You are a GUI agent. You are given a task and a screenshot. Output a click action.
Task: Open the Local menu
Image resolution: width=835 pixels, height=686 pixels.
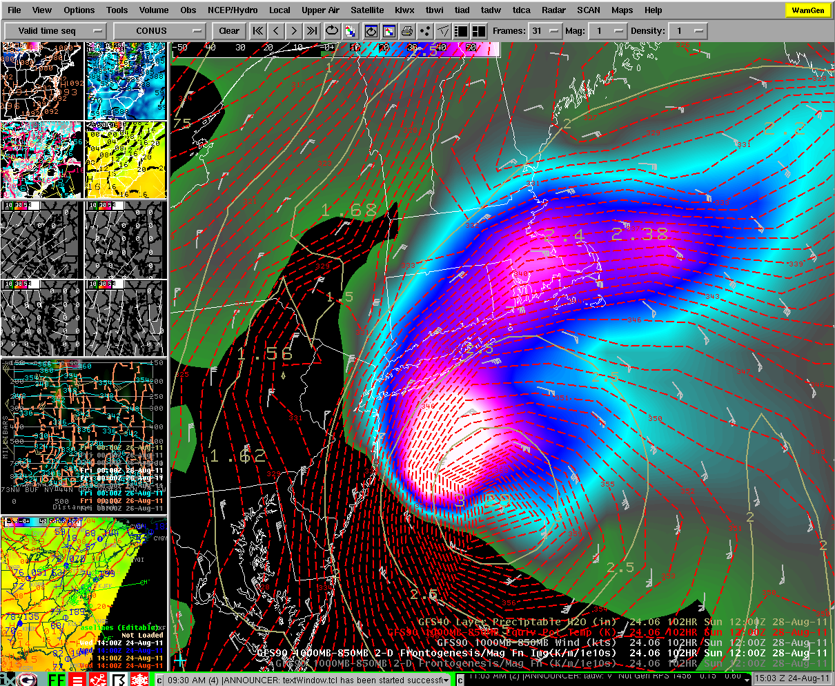279,10
